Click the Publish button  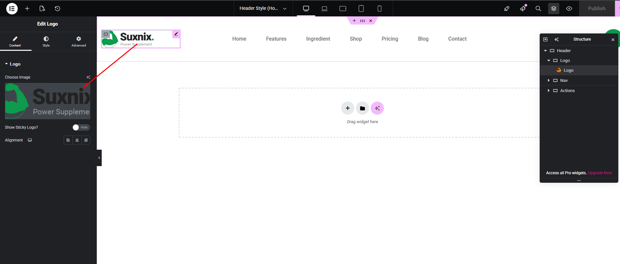(x=596, y=9)
